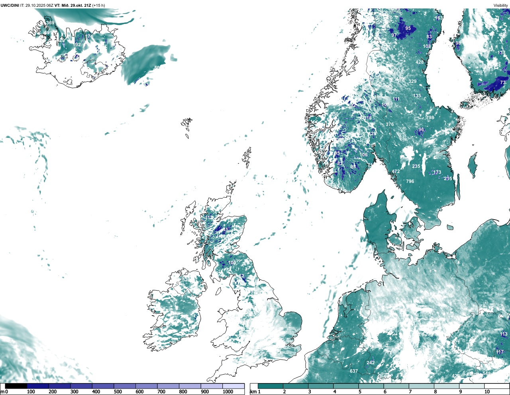Click the '548' value on the map

pyautogui.click(x=486, y=374)
